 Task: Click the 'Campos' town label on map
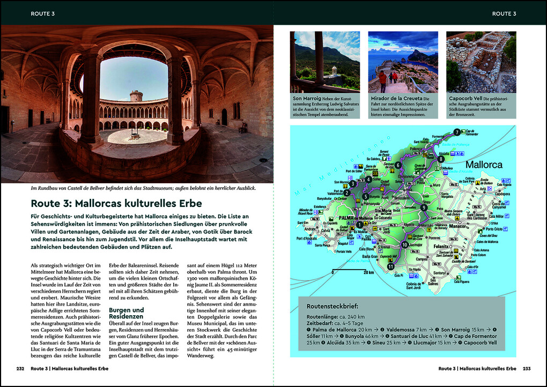(422, 259)
